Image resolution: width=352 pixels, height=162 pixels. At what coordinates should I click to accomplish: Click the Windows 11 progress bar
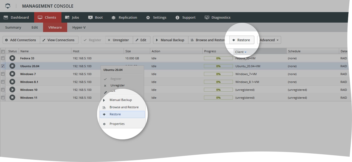[x=218, y=98]
